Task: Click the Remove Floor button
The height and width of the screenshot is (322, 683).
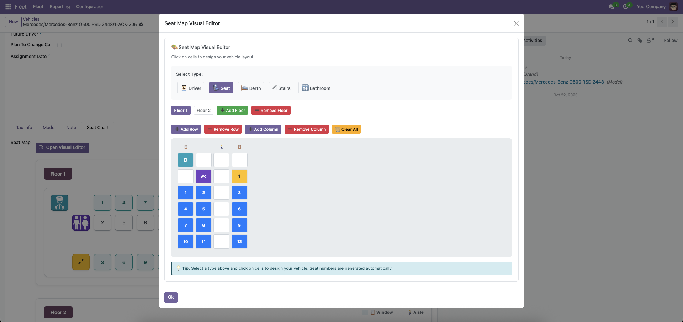Action: click(x=271, y=111)
